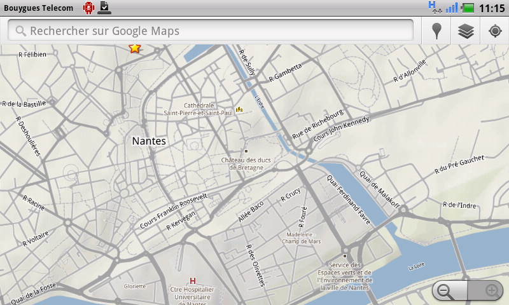The image size is (509, 305).
Task: Tap the R des Olivettes label
Action: pyautogui.click(x=256, y=266)
